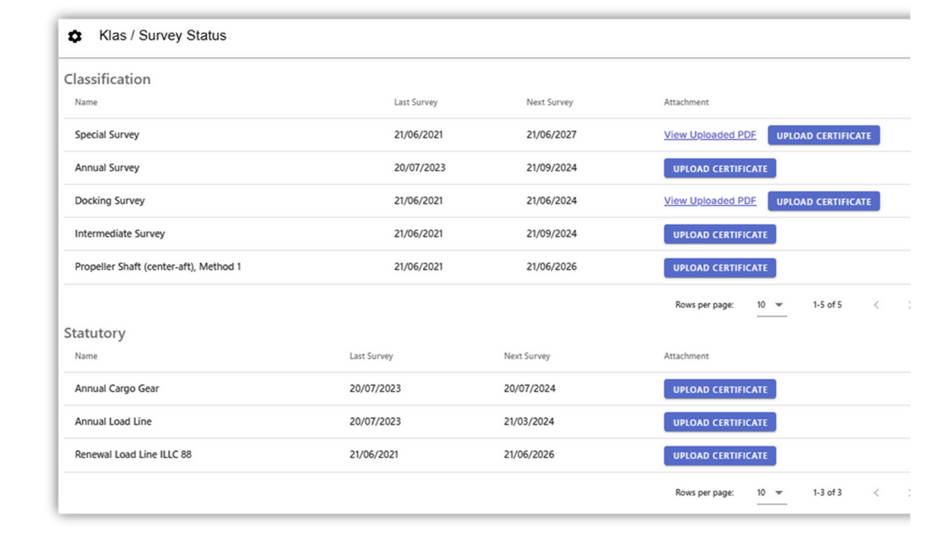Select the Intermediate Survey name cell
Image resolution: width=949 pixels, height=533 pixels.
pos(120,234)
